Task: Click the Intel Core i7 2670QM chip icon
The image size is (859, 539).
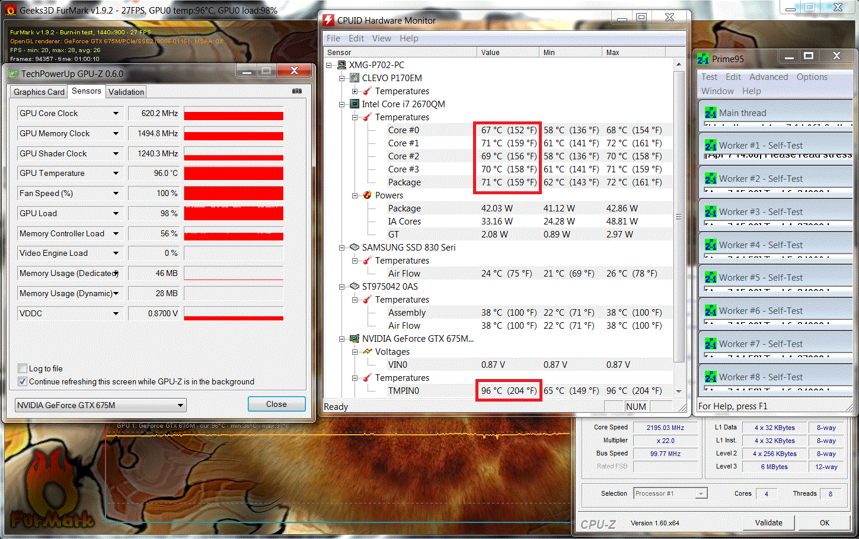Action: coord(355,104)
